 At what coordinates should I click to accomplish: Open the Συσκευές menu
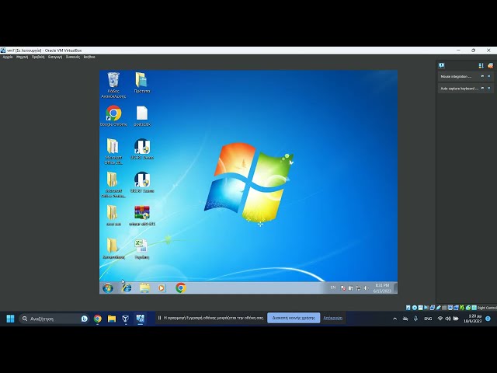click(x=73, y=57)
